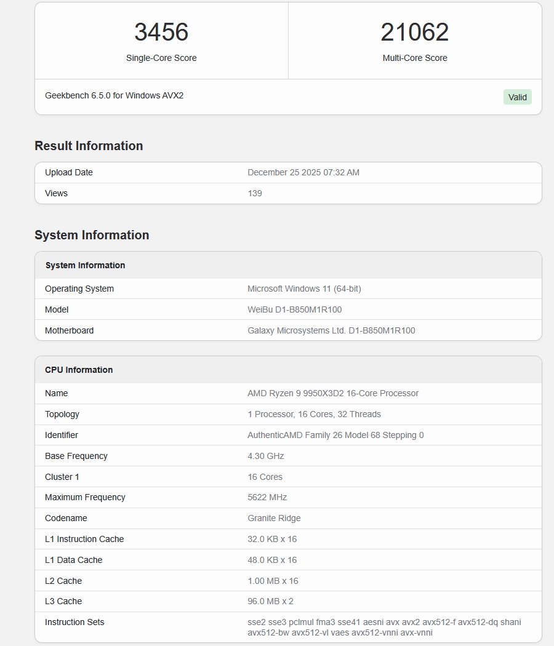554x646 pixels.
Task: Click the L3 Cache value 96.0 MB x 2
Action: tap(271, 601)
